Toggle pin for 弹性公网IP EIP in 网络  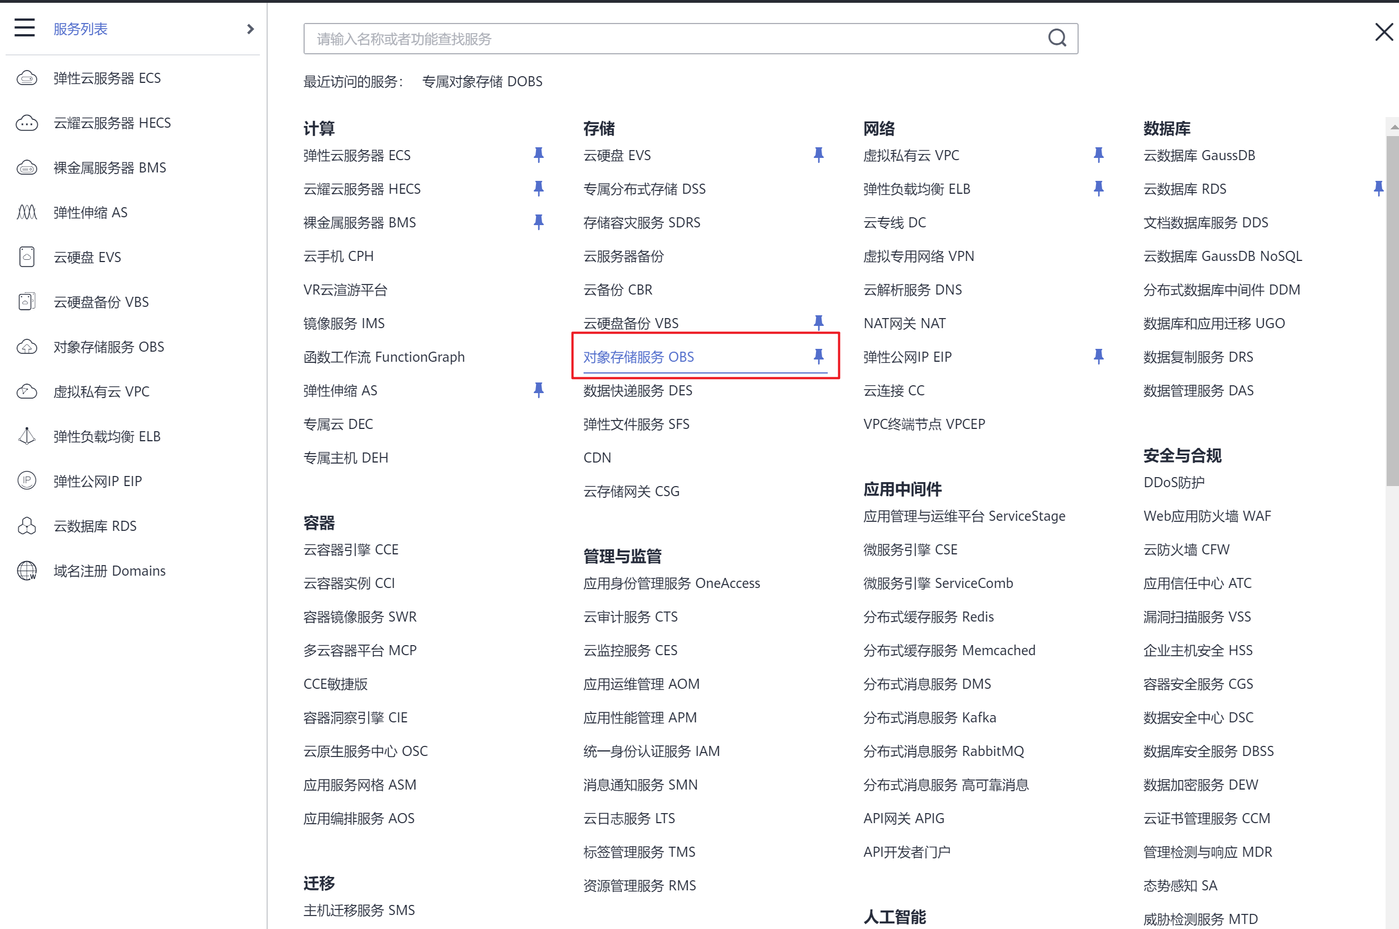[x=1098, y=357]
